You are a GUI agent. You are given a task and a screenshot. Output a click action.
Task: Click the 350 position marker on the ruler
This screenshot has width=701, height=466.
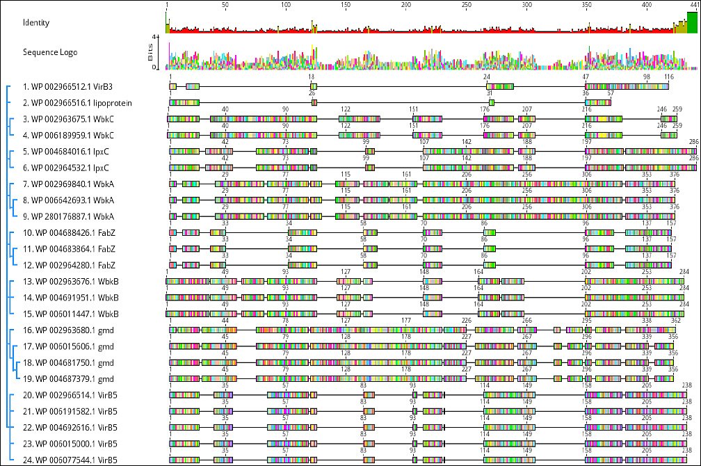(586, 5)
